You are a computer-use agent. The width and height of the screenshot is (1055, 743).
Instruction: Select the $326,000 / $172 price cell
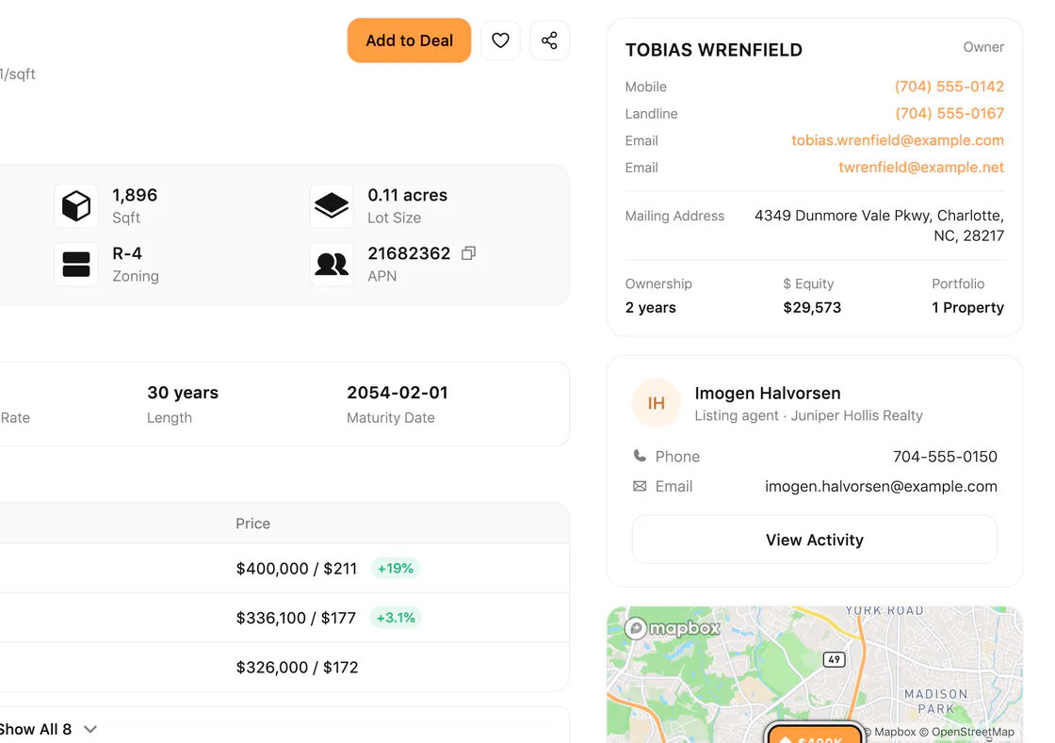297,667
